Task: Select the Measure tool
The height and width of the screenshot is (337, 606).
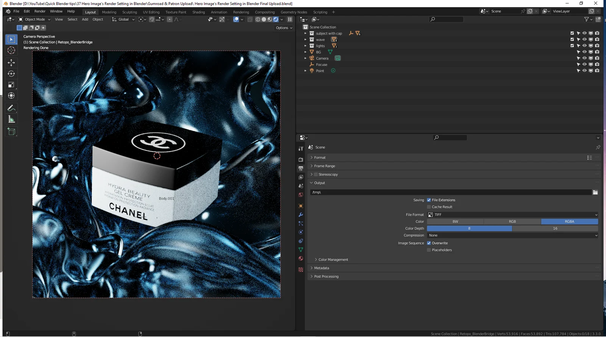Action: (11, 119)
